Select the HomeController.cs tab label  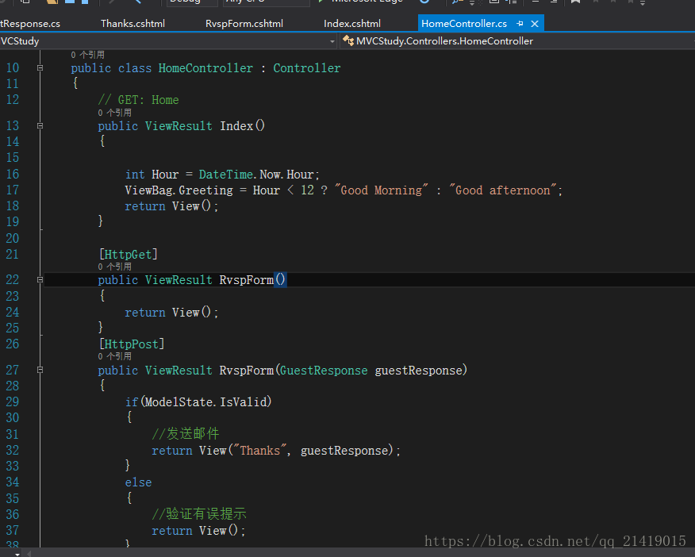(463, 24)
